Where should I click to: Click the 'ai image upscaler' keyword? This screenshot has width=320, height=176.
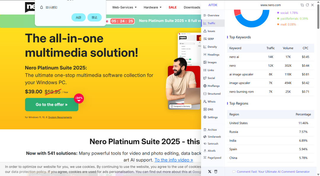[x=241, y=74]
